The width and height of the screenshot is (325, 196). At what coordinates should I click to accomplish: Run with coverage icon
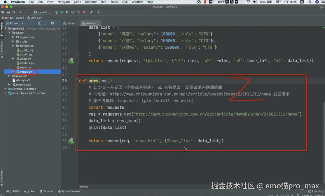[67, 12]
